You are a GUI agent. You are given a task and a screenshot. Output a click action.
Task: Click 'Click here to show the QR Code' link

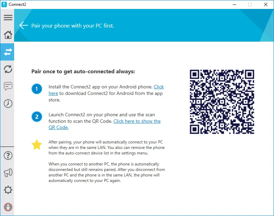point(137,121)
